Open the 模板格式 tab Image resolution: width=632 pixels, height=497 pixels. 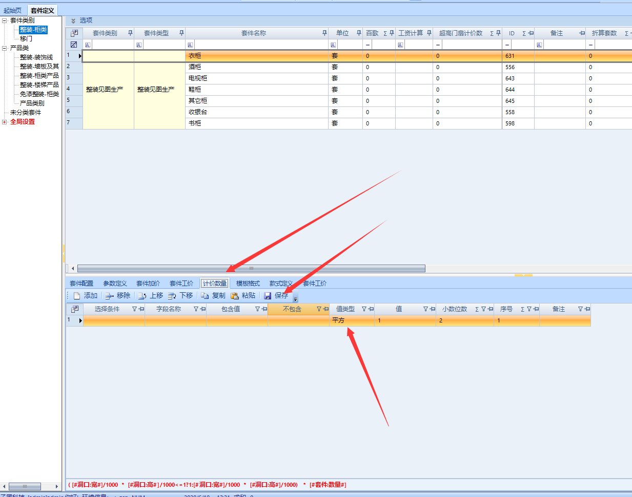(248, 284)
